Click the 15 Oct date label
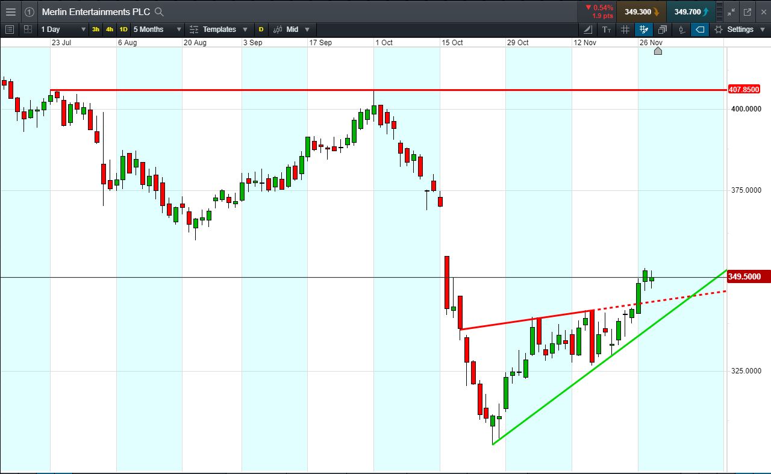This screenshot has width=771, height=474. [452, 43]
